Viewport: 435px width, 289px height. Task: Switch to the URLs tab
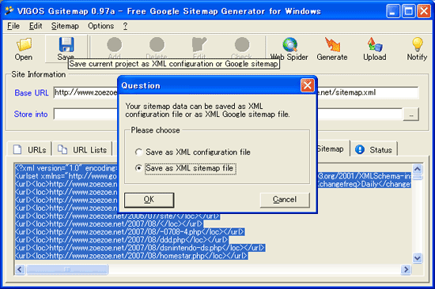pyautogui.click(x=30, y=149)
